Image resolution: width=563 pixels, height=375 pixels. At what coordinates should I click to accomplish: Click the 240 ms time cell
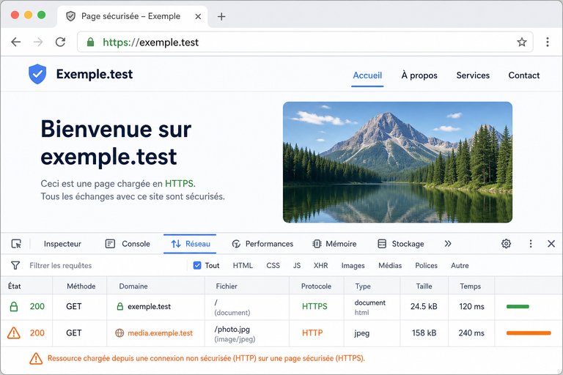coord(471,333)
